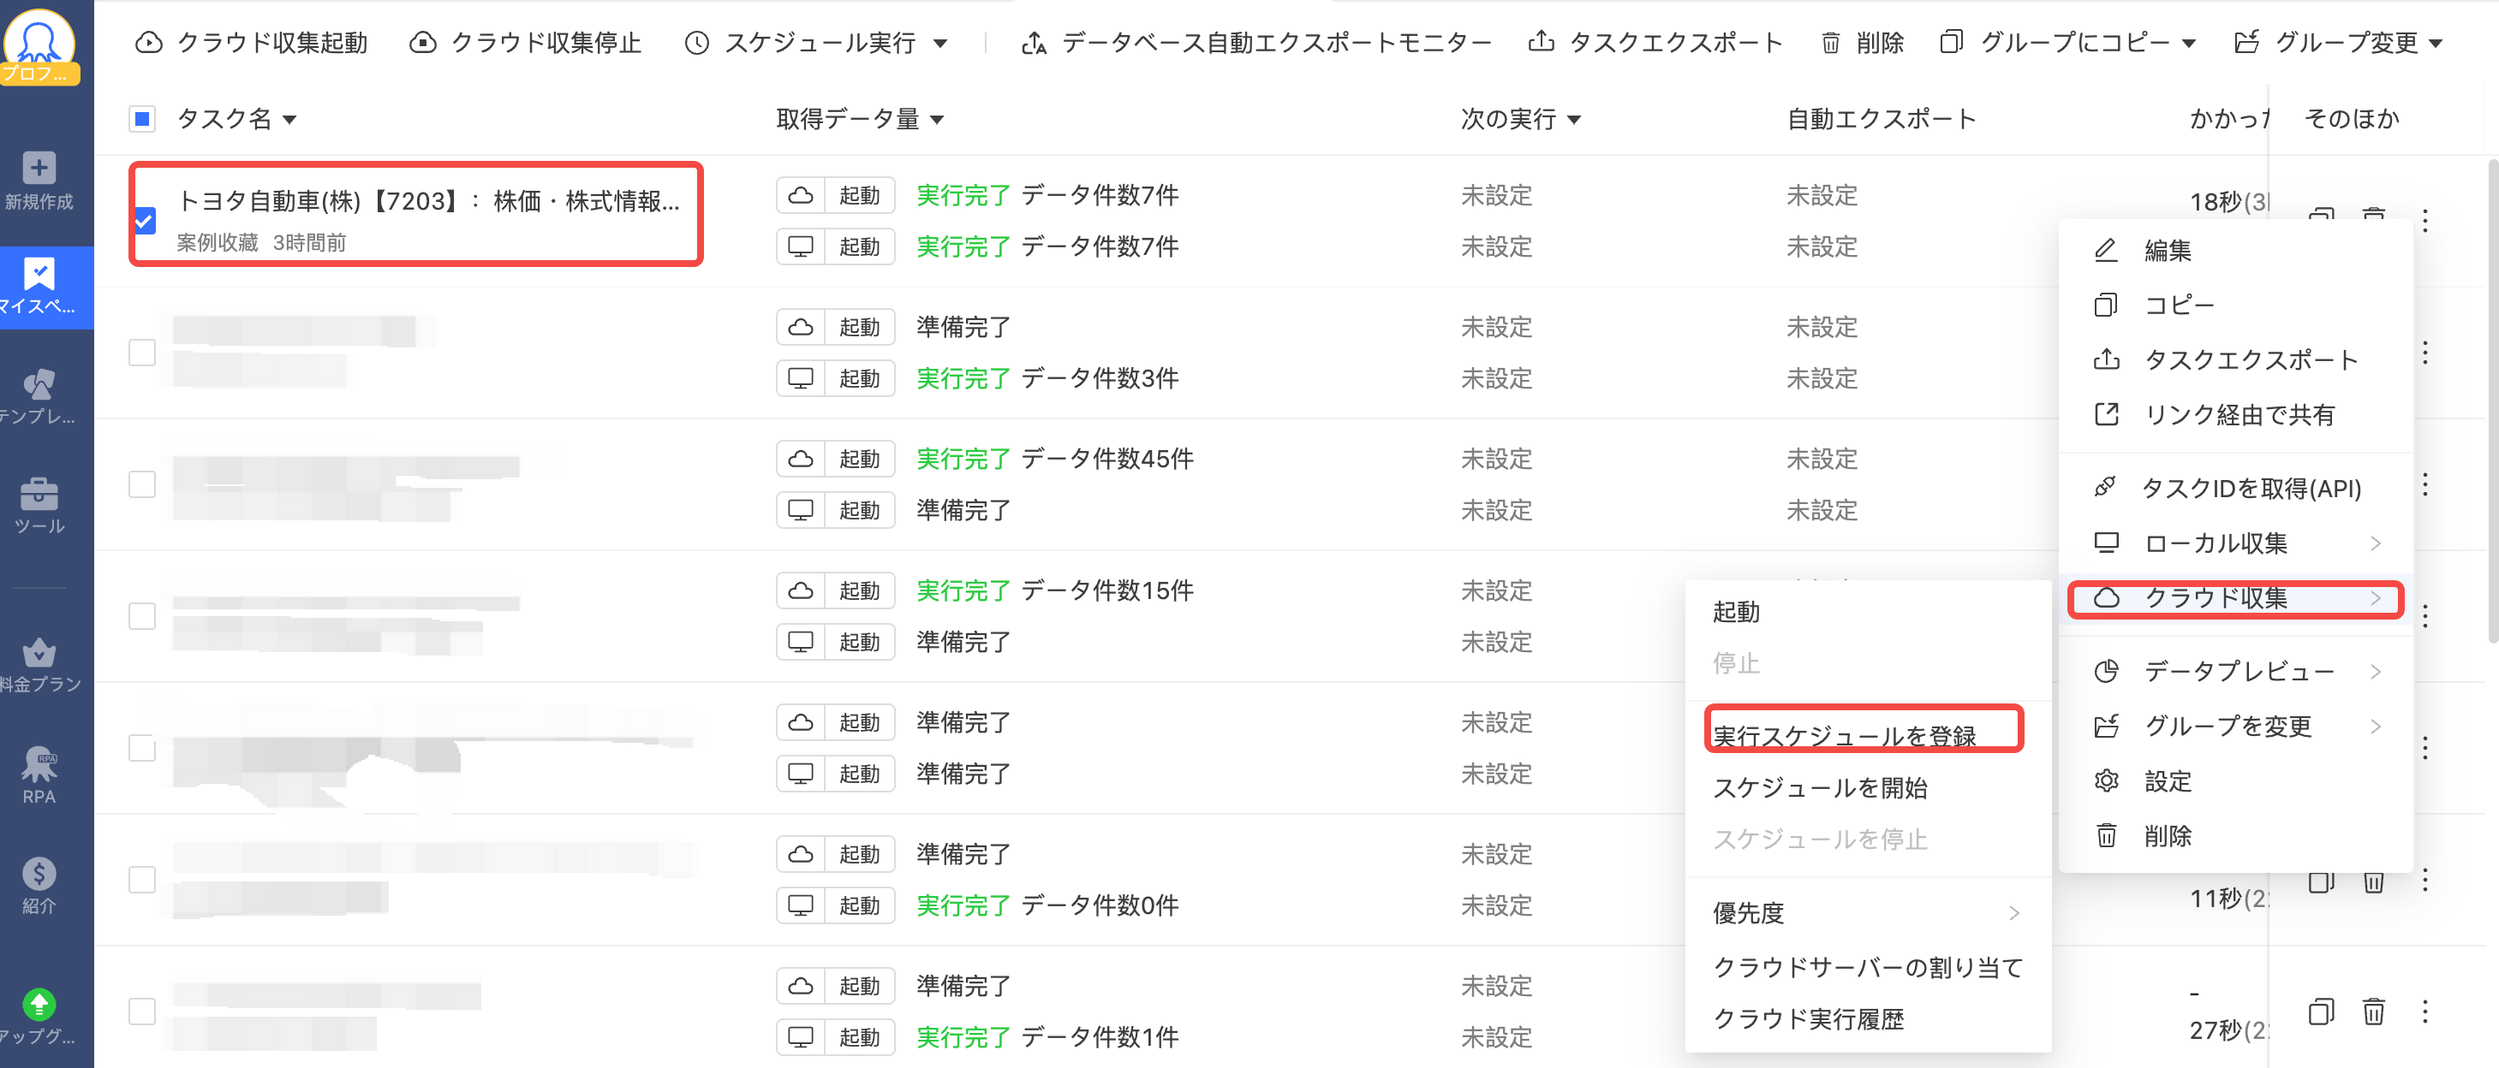2499x1068 pixels.
Task: Click three-dot menu in データ件数45件 row
Action: point(2425,484)
